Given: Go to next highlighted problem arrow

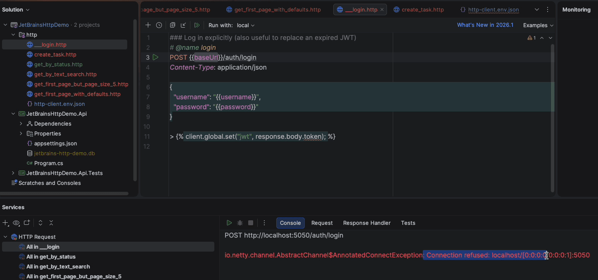Looking at the screenshot, I should click(550, 38).
